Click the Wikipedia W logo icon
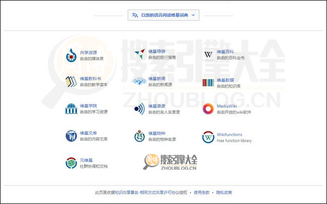Screen dimensions: 327x204 coord(208,54)
